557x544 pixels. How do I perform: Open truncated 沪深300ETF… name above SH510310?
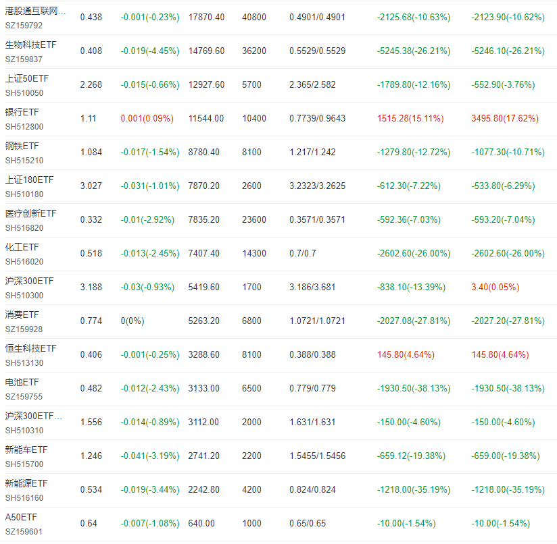pos(34,416)
